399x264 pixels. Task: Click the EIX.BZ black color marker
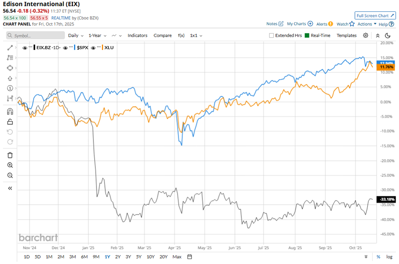[x=34, y=47]
